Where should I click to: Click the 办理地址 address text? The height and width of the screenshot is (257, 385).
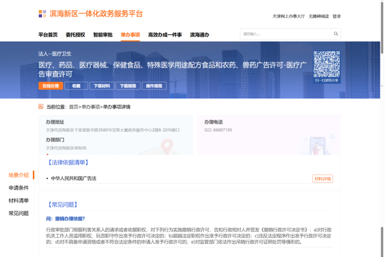113,130
